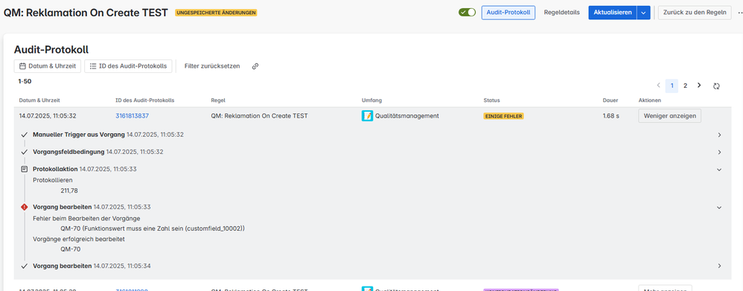Open the Aktualisieren dropdown arrow
The image size is (743, 291).
(643, 13)
